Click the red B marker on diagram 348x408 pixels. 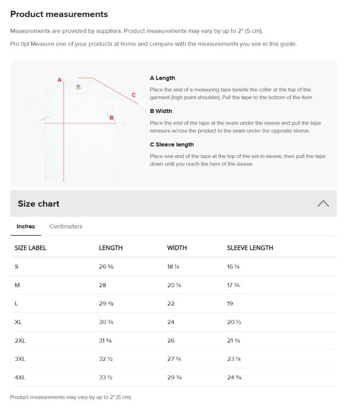click(111, 118)
